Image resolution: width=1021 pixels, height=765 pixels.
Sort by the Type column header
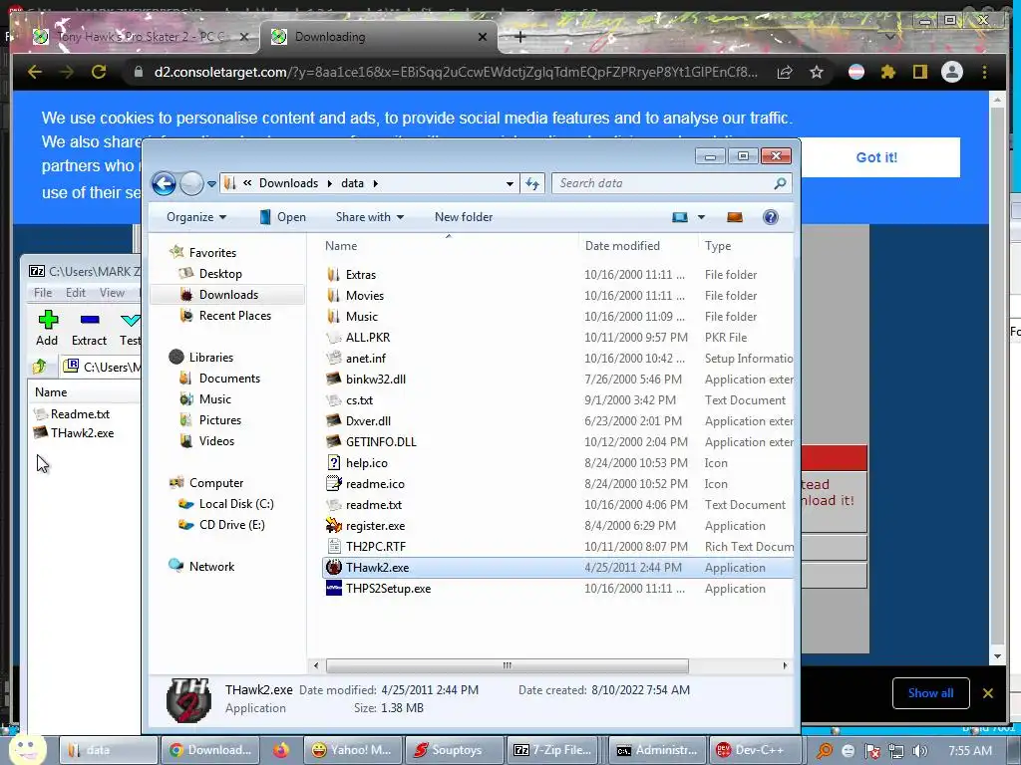[718, 246]
